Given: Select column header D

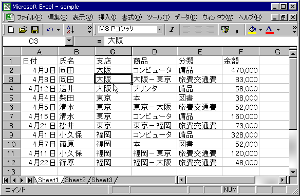Looking at the screenshot, I should point(155,52).
